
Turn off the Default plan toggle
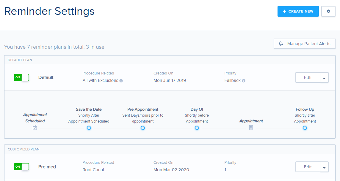tap(21, 77)
